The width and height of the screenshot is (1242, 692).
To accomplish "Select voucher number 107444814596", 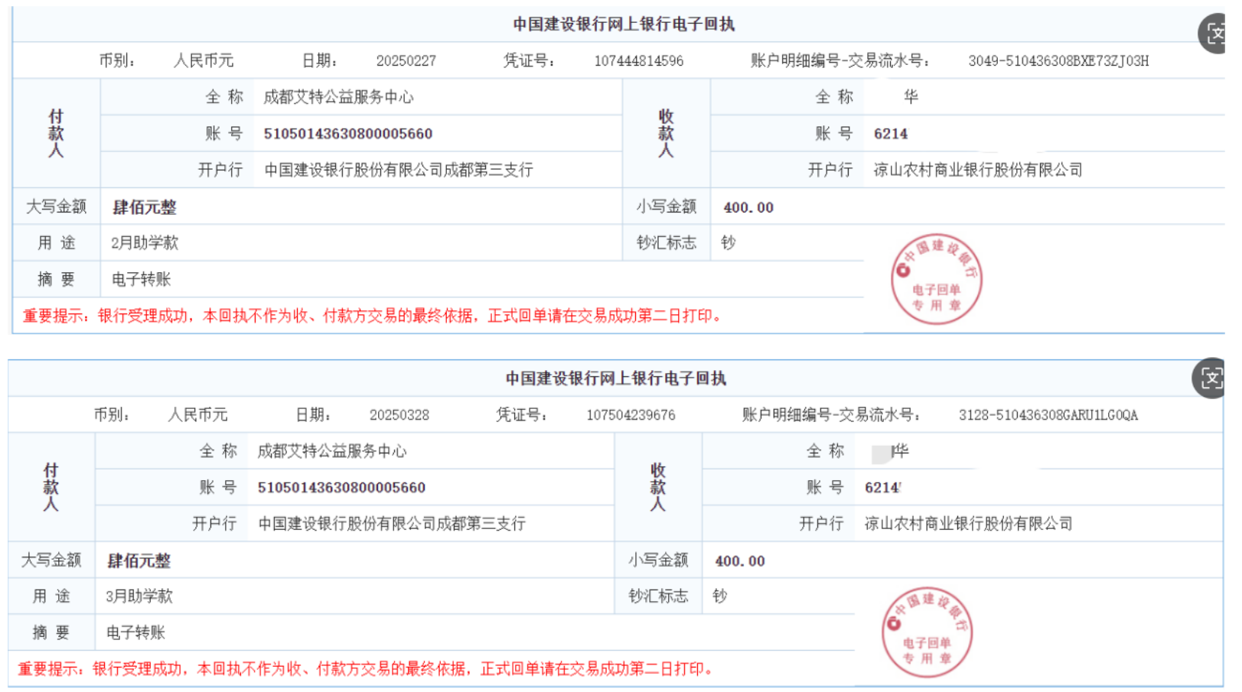I will (639, 61).
